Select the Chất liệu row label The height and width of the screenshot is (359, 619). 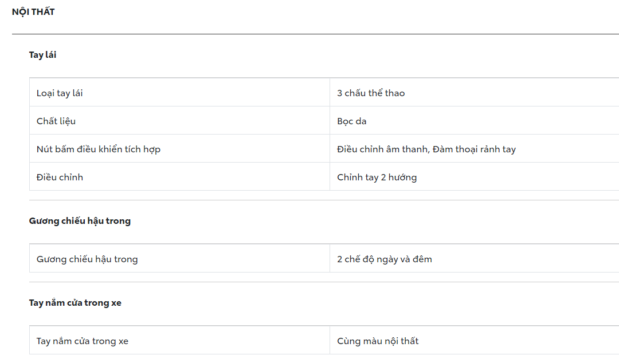pyautogui.click(x=56, y=121)
